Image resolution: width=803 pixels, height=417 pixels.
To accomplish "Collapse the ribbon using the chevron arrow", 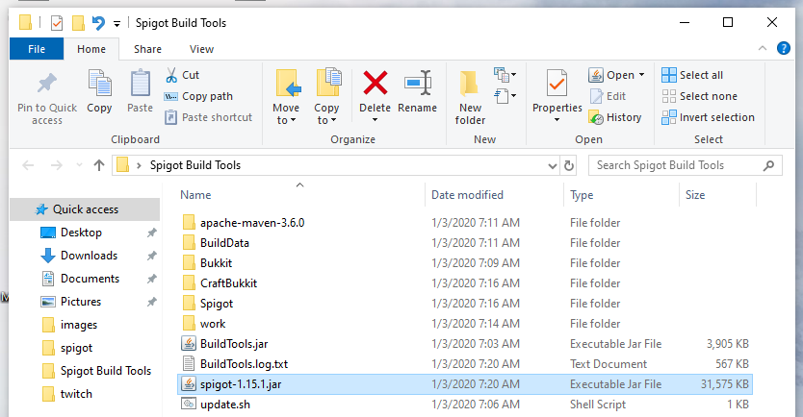I will [762, 49].
